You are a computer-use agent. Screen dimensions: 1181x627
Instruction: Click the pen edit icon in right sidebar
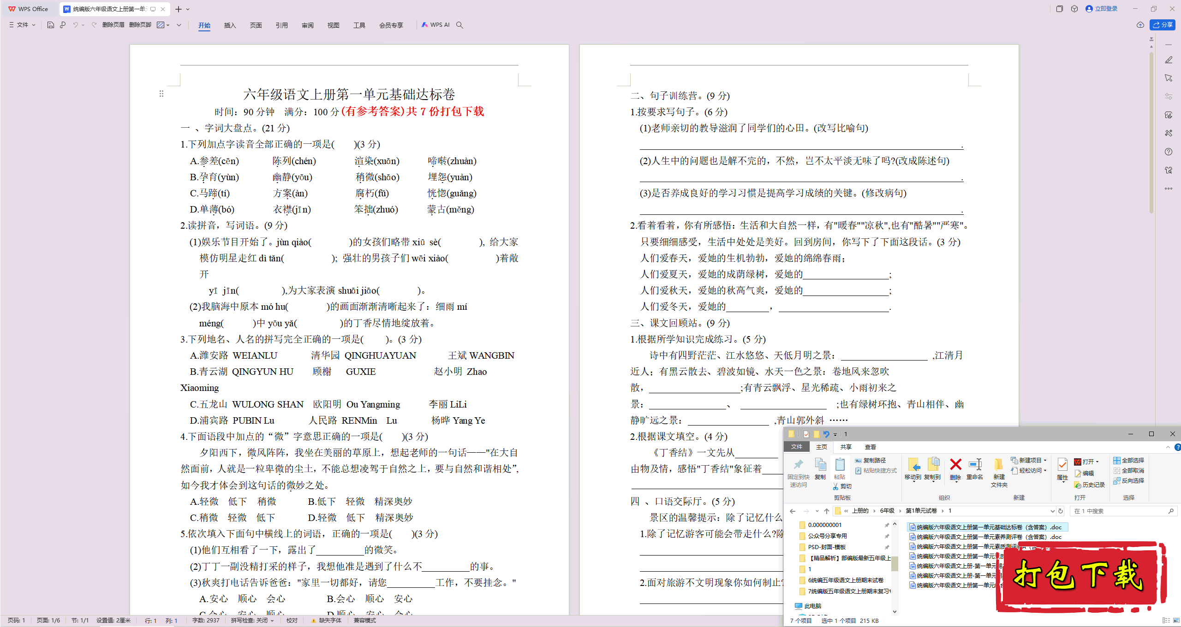[x=1169, y=60]
